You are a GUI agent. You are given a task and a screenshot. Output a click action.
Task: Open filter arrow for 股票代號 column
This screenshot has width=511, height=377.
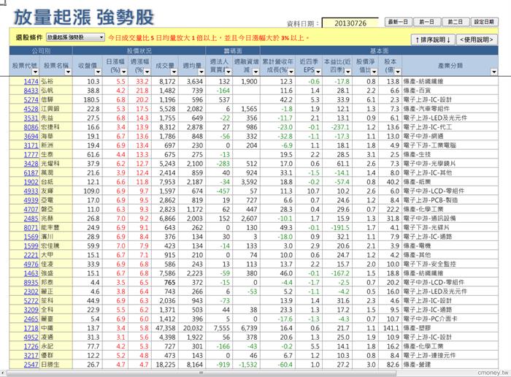35,72
